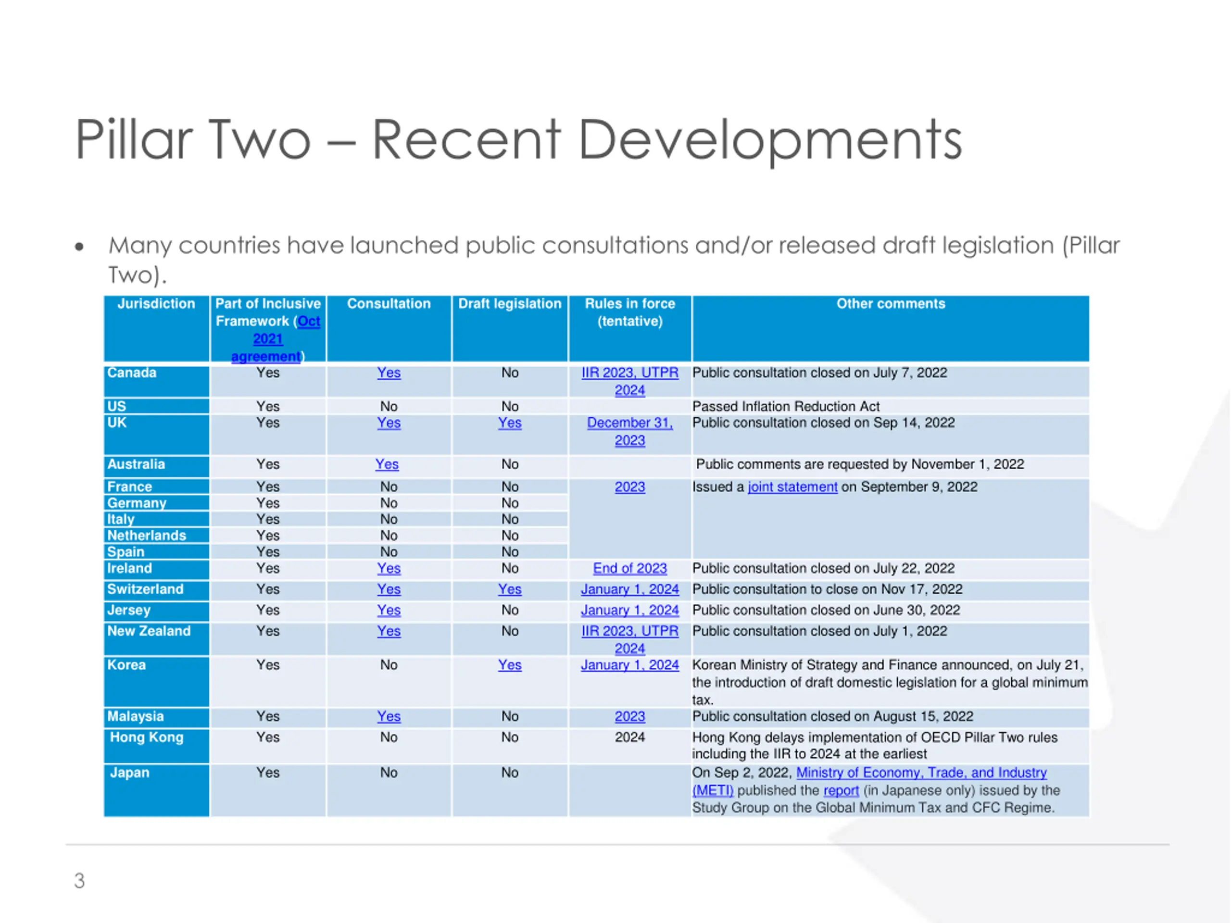Viewport: 1231px width, 923px height.
Task: Click Korea's draft legislation Yes link
Action: tap(509, 665)
